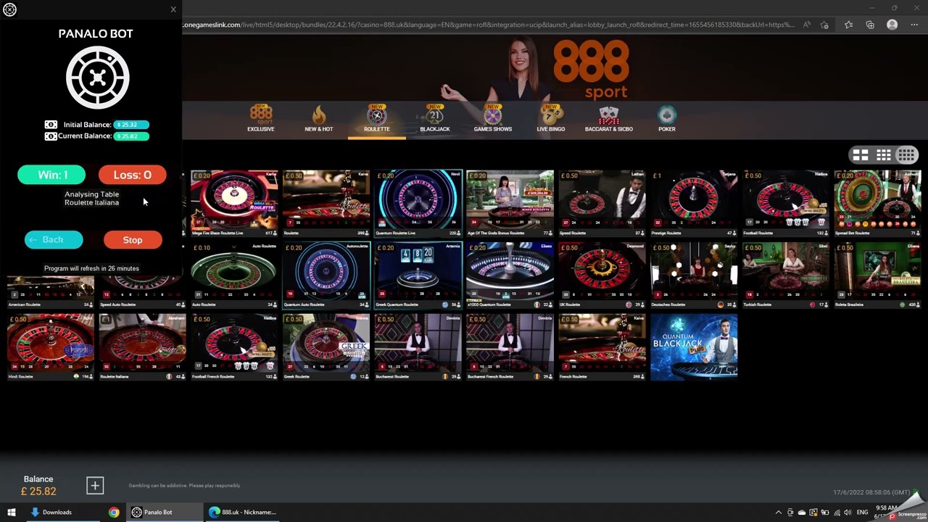The image size is (928, 522).
Task: Open Quantum Blackjack Plus game
Action: (x=694, y=347)
